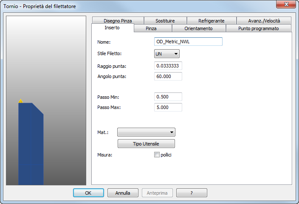This screenshot has width=299, height=204.
Task: Open the Punto programmato tab
Action: pos(258,28)
